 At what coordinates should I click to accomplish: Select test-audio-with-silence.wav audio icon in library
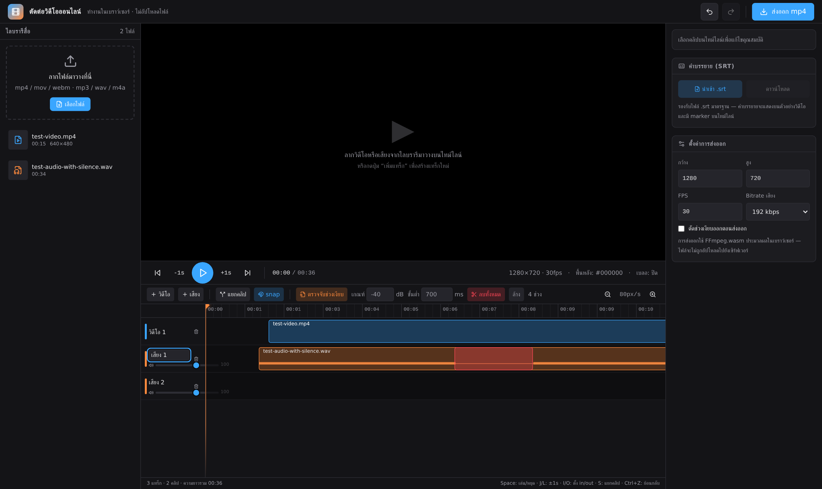click(x=18, y=170)
